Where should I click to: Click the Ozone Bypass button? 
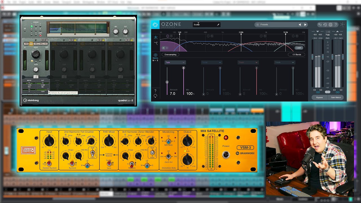320,97
